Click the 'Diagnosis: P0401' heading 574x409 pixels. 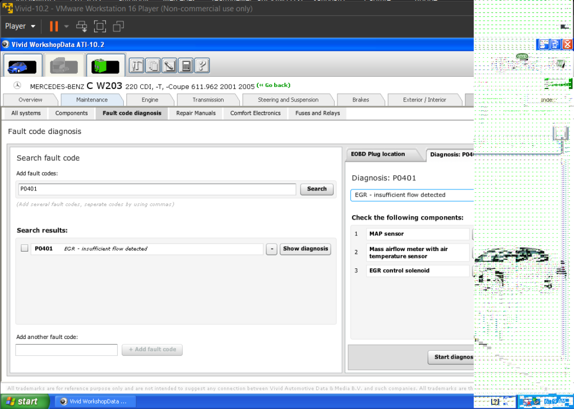(x=383, y=178)
